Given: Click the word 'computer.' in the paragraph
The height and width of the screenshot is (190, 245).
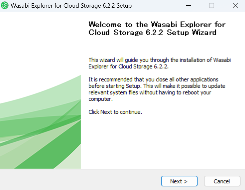Looking at the screenshot, I should click(x=100, y=99).
